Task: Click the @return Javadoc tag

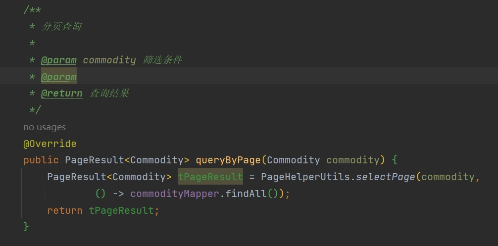Action: pyautogui.click(x=61, y=94)
